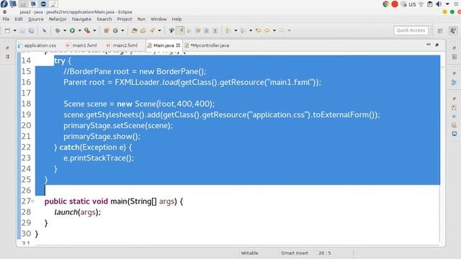Open the Search menu
The height and width of the screenshot is (259, 461).
tap(104, 19)
